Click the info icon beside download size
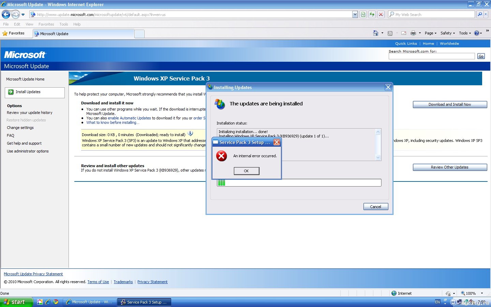Screen dimensions: 491x307 click(190, 134)
